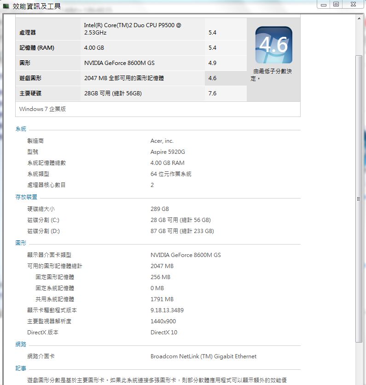Select the Acer, inc. manufacturer value
This screenshot has width=366, height=385.
coord(162,141)
